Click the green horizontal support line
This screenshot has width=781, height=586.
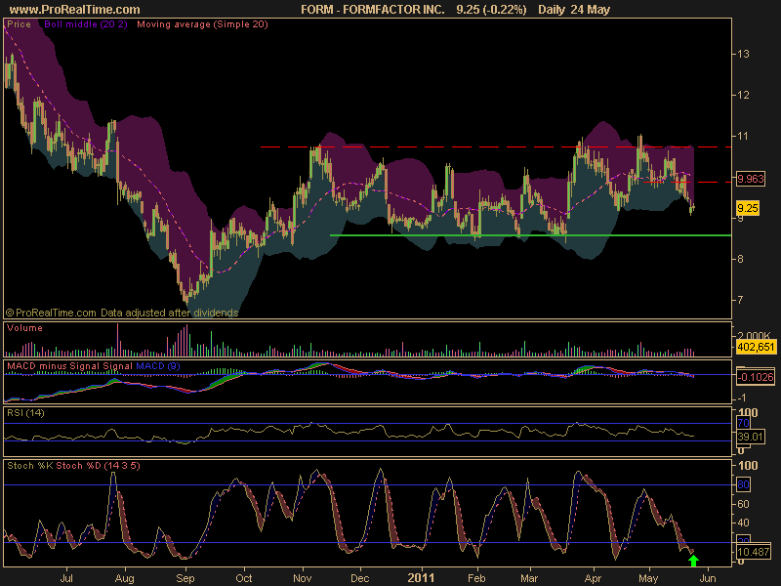[530, 235]
